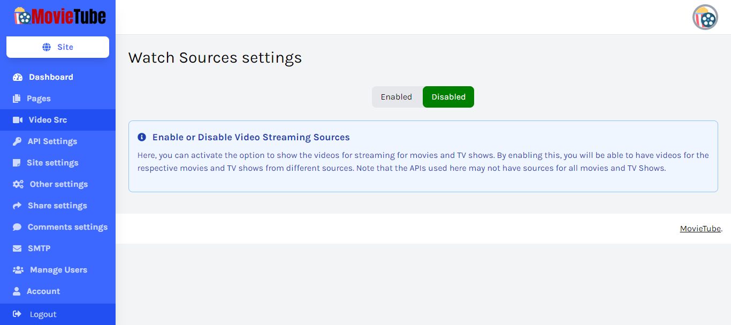Click the Site button

tap(58, 47)
